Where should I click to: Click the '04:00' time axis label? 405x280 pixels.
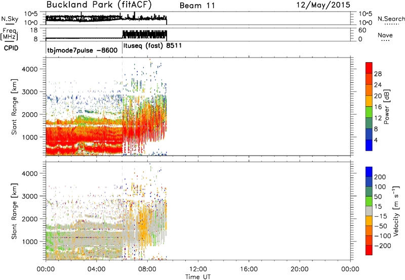tap(96, 269)
